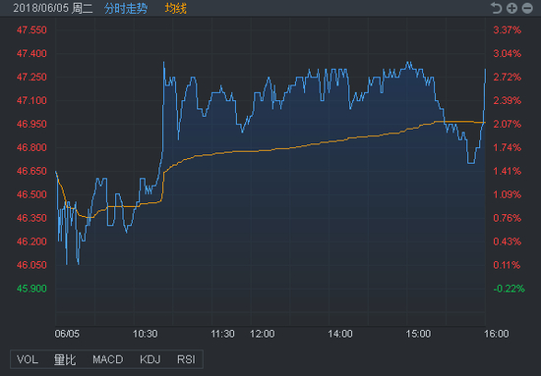Click the price label 47.400

[31, 53]
